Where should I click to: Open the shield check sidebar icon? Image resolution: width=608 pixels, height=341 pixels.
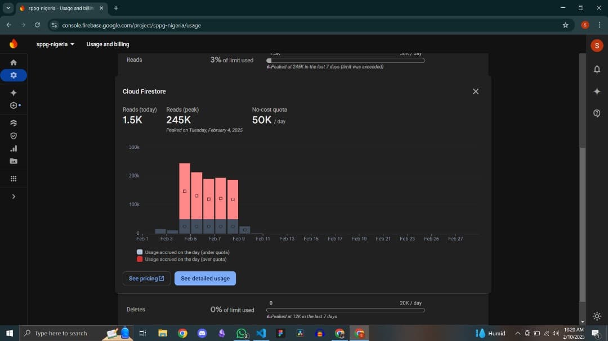click(14, 136)
